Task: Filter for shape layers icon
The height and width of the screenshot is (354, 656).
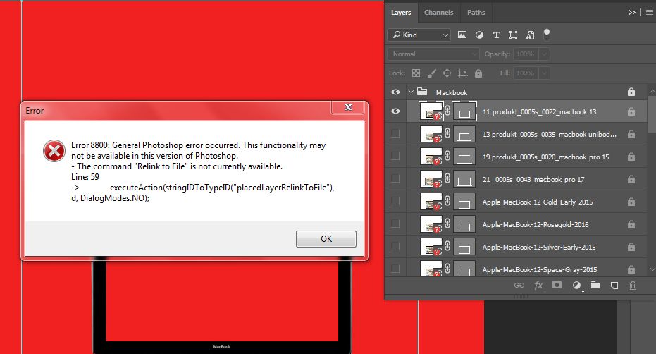Action: (x=514, y=35)
